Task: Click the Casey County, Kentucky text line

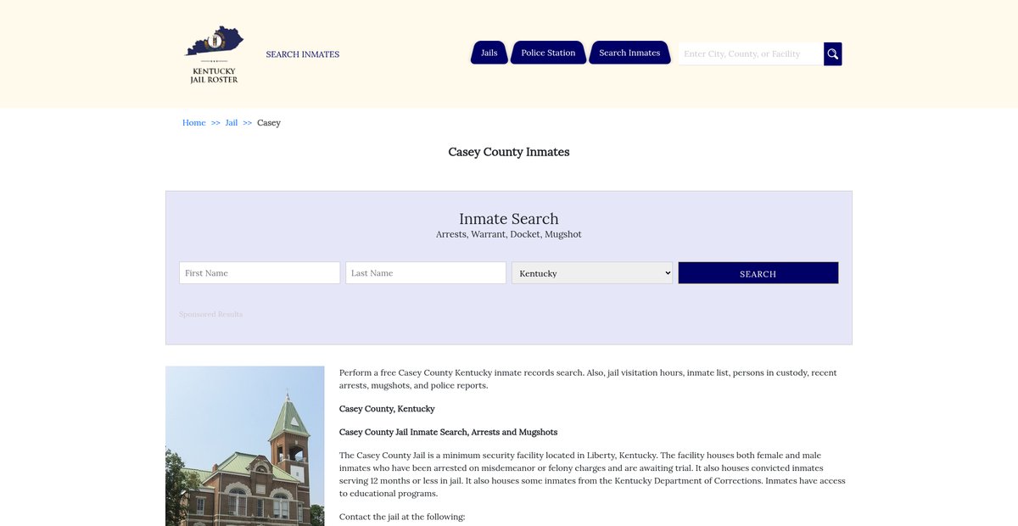Action: (387, 409)
